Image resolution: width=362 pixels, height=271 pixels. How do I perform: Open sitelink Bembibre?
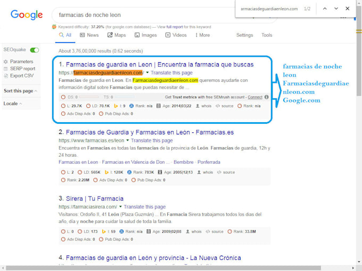click(184, 162)
